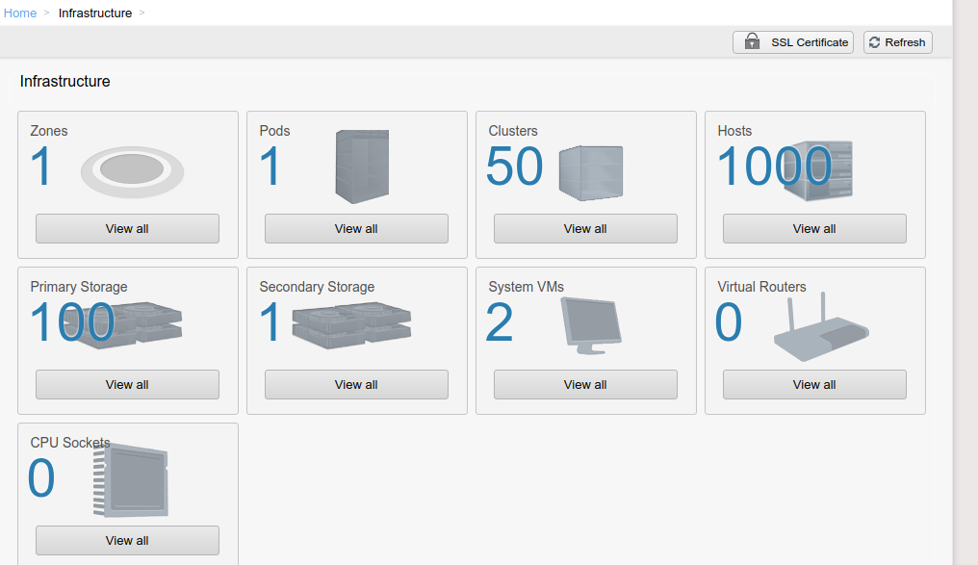Click the Hosts card title
This screenshot has width=978, height=565.
734,131
